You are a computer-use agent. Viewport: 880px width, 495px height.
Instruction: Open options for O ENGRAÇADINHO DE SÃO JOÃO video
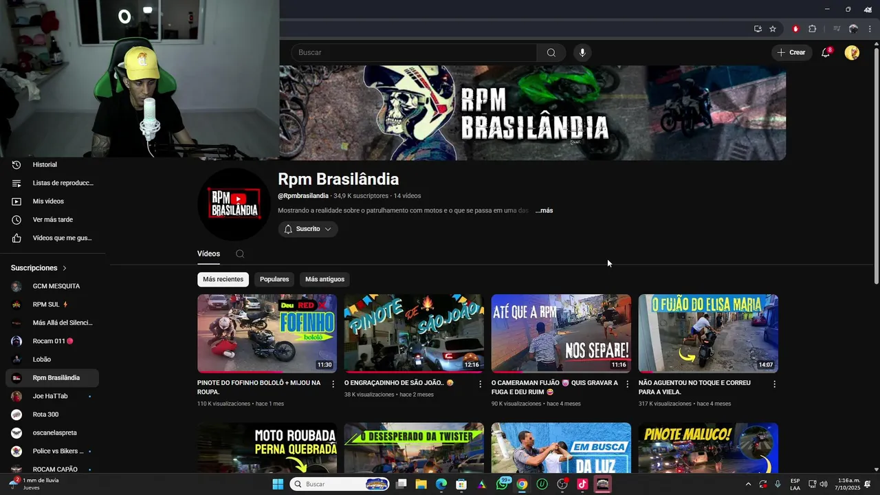point(481,384)
